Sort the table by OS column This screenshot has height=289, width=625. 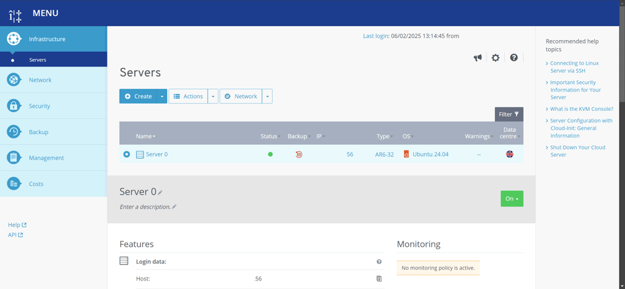408,136
